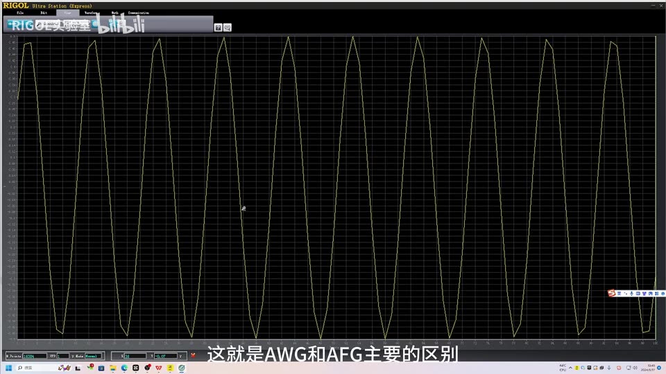Open Task View from the taskbar
This screenshot has width=666, height=374.
[x=78, y=368]
